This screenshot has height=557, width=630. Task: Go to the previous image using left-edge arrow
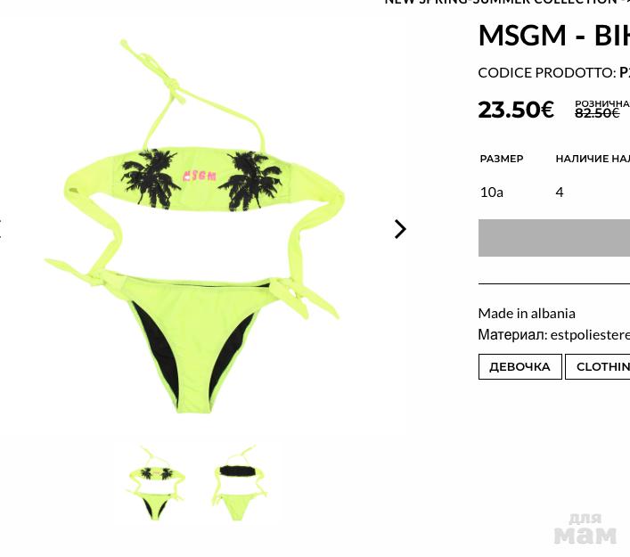point(1,229)
